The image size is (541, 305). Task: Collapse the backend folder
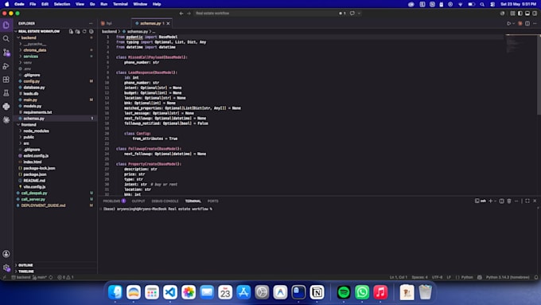(x=55, y=37)
